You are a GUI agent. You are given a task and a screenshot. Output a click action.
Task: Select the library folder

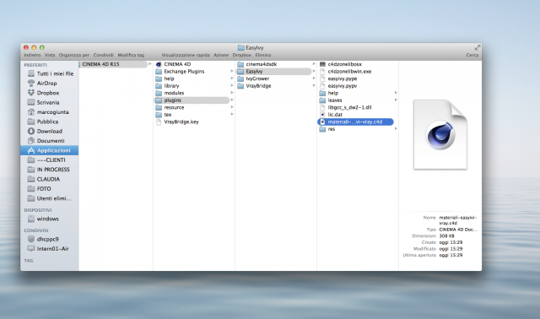click(x=167, y=86)
